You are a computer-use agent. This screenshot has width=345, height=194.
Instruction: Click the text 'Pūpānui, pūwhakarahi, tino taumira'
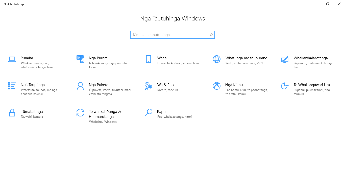[x=312, y=92]
